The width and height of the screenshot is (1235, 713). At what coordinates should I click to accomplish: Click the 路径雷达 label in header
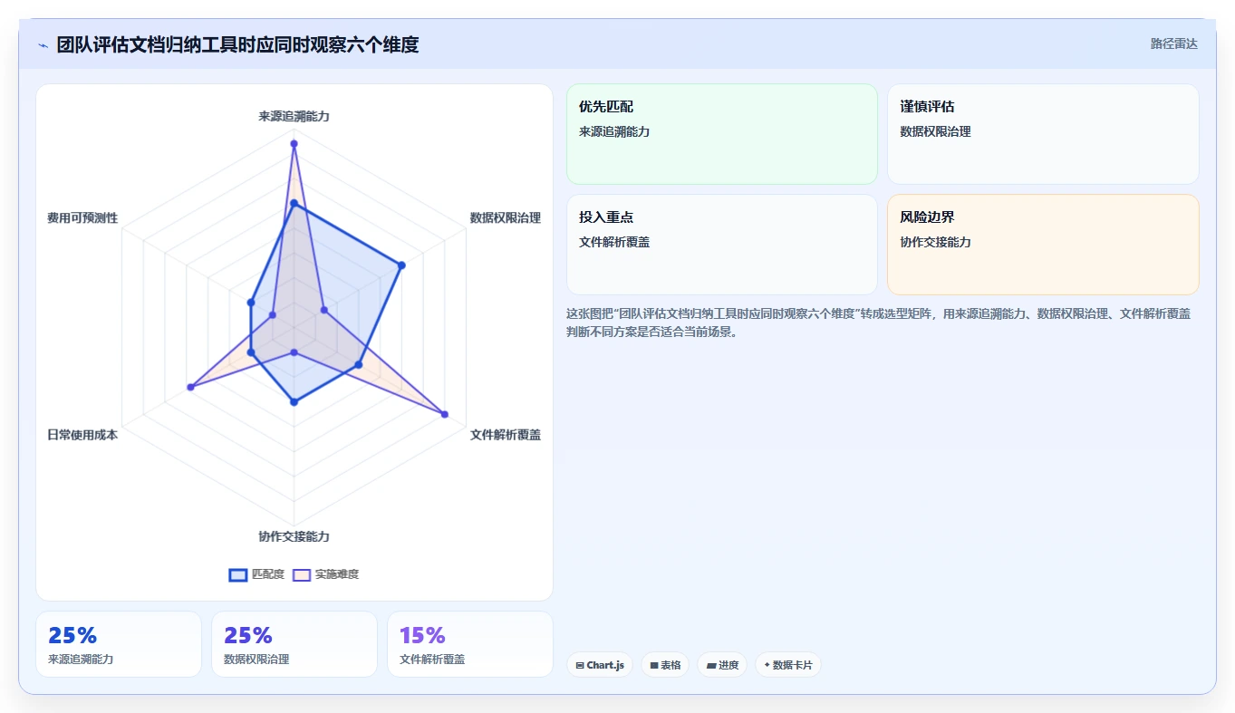[x=1173, y=43]
